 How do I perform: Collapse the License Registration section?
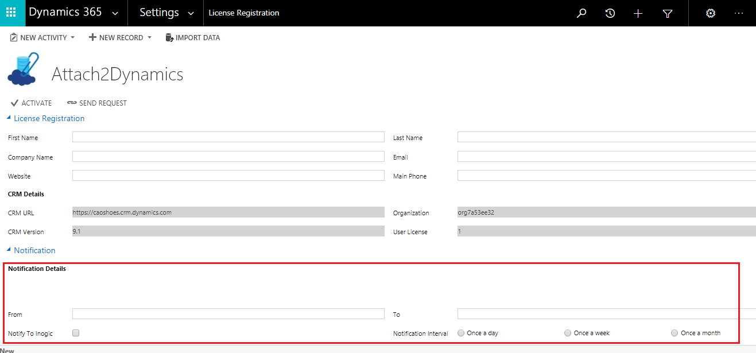9,118
